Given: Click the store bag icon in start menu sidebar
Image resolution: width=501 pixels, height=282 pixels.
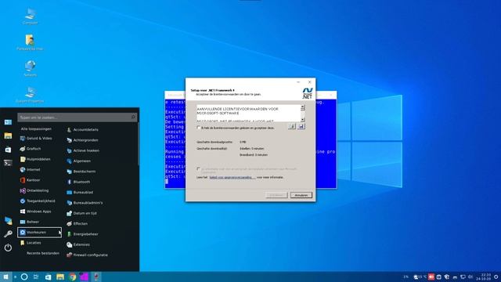Looking at the screenshot, I should click(x=8, y=150).
